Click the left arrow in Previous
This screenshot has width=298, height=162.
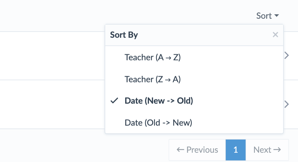180,150
